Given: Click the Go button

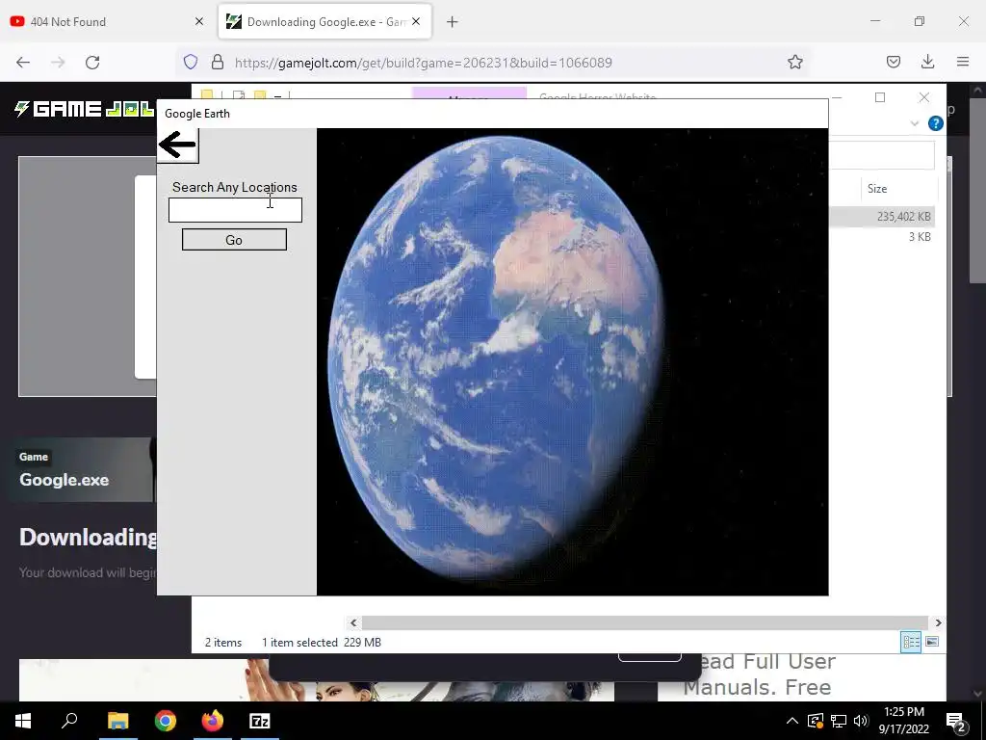Looking at the screenshot, I should 234,240.
